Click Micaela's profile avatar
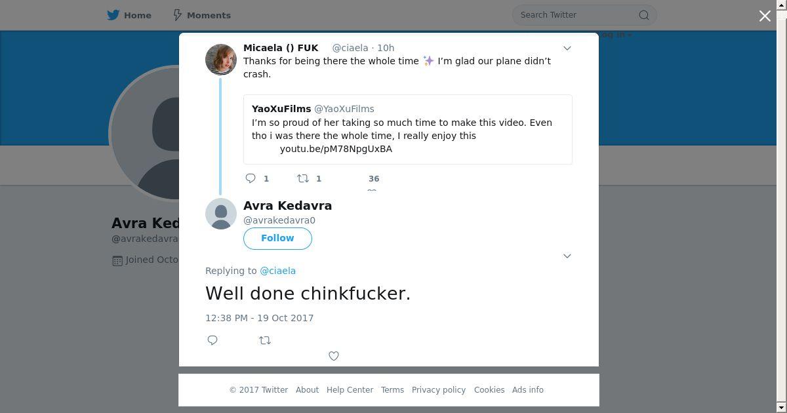 click(221, 60)
